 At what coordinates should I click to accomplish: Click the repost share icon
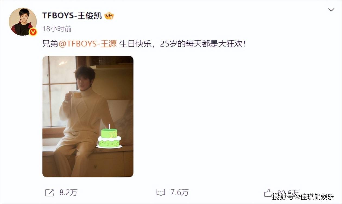pos(49,193)
